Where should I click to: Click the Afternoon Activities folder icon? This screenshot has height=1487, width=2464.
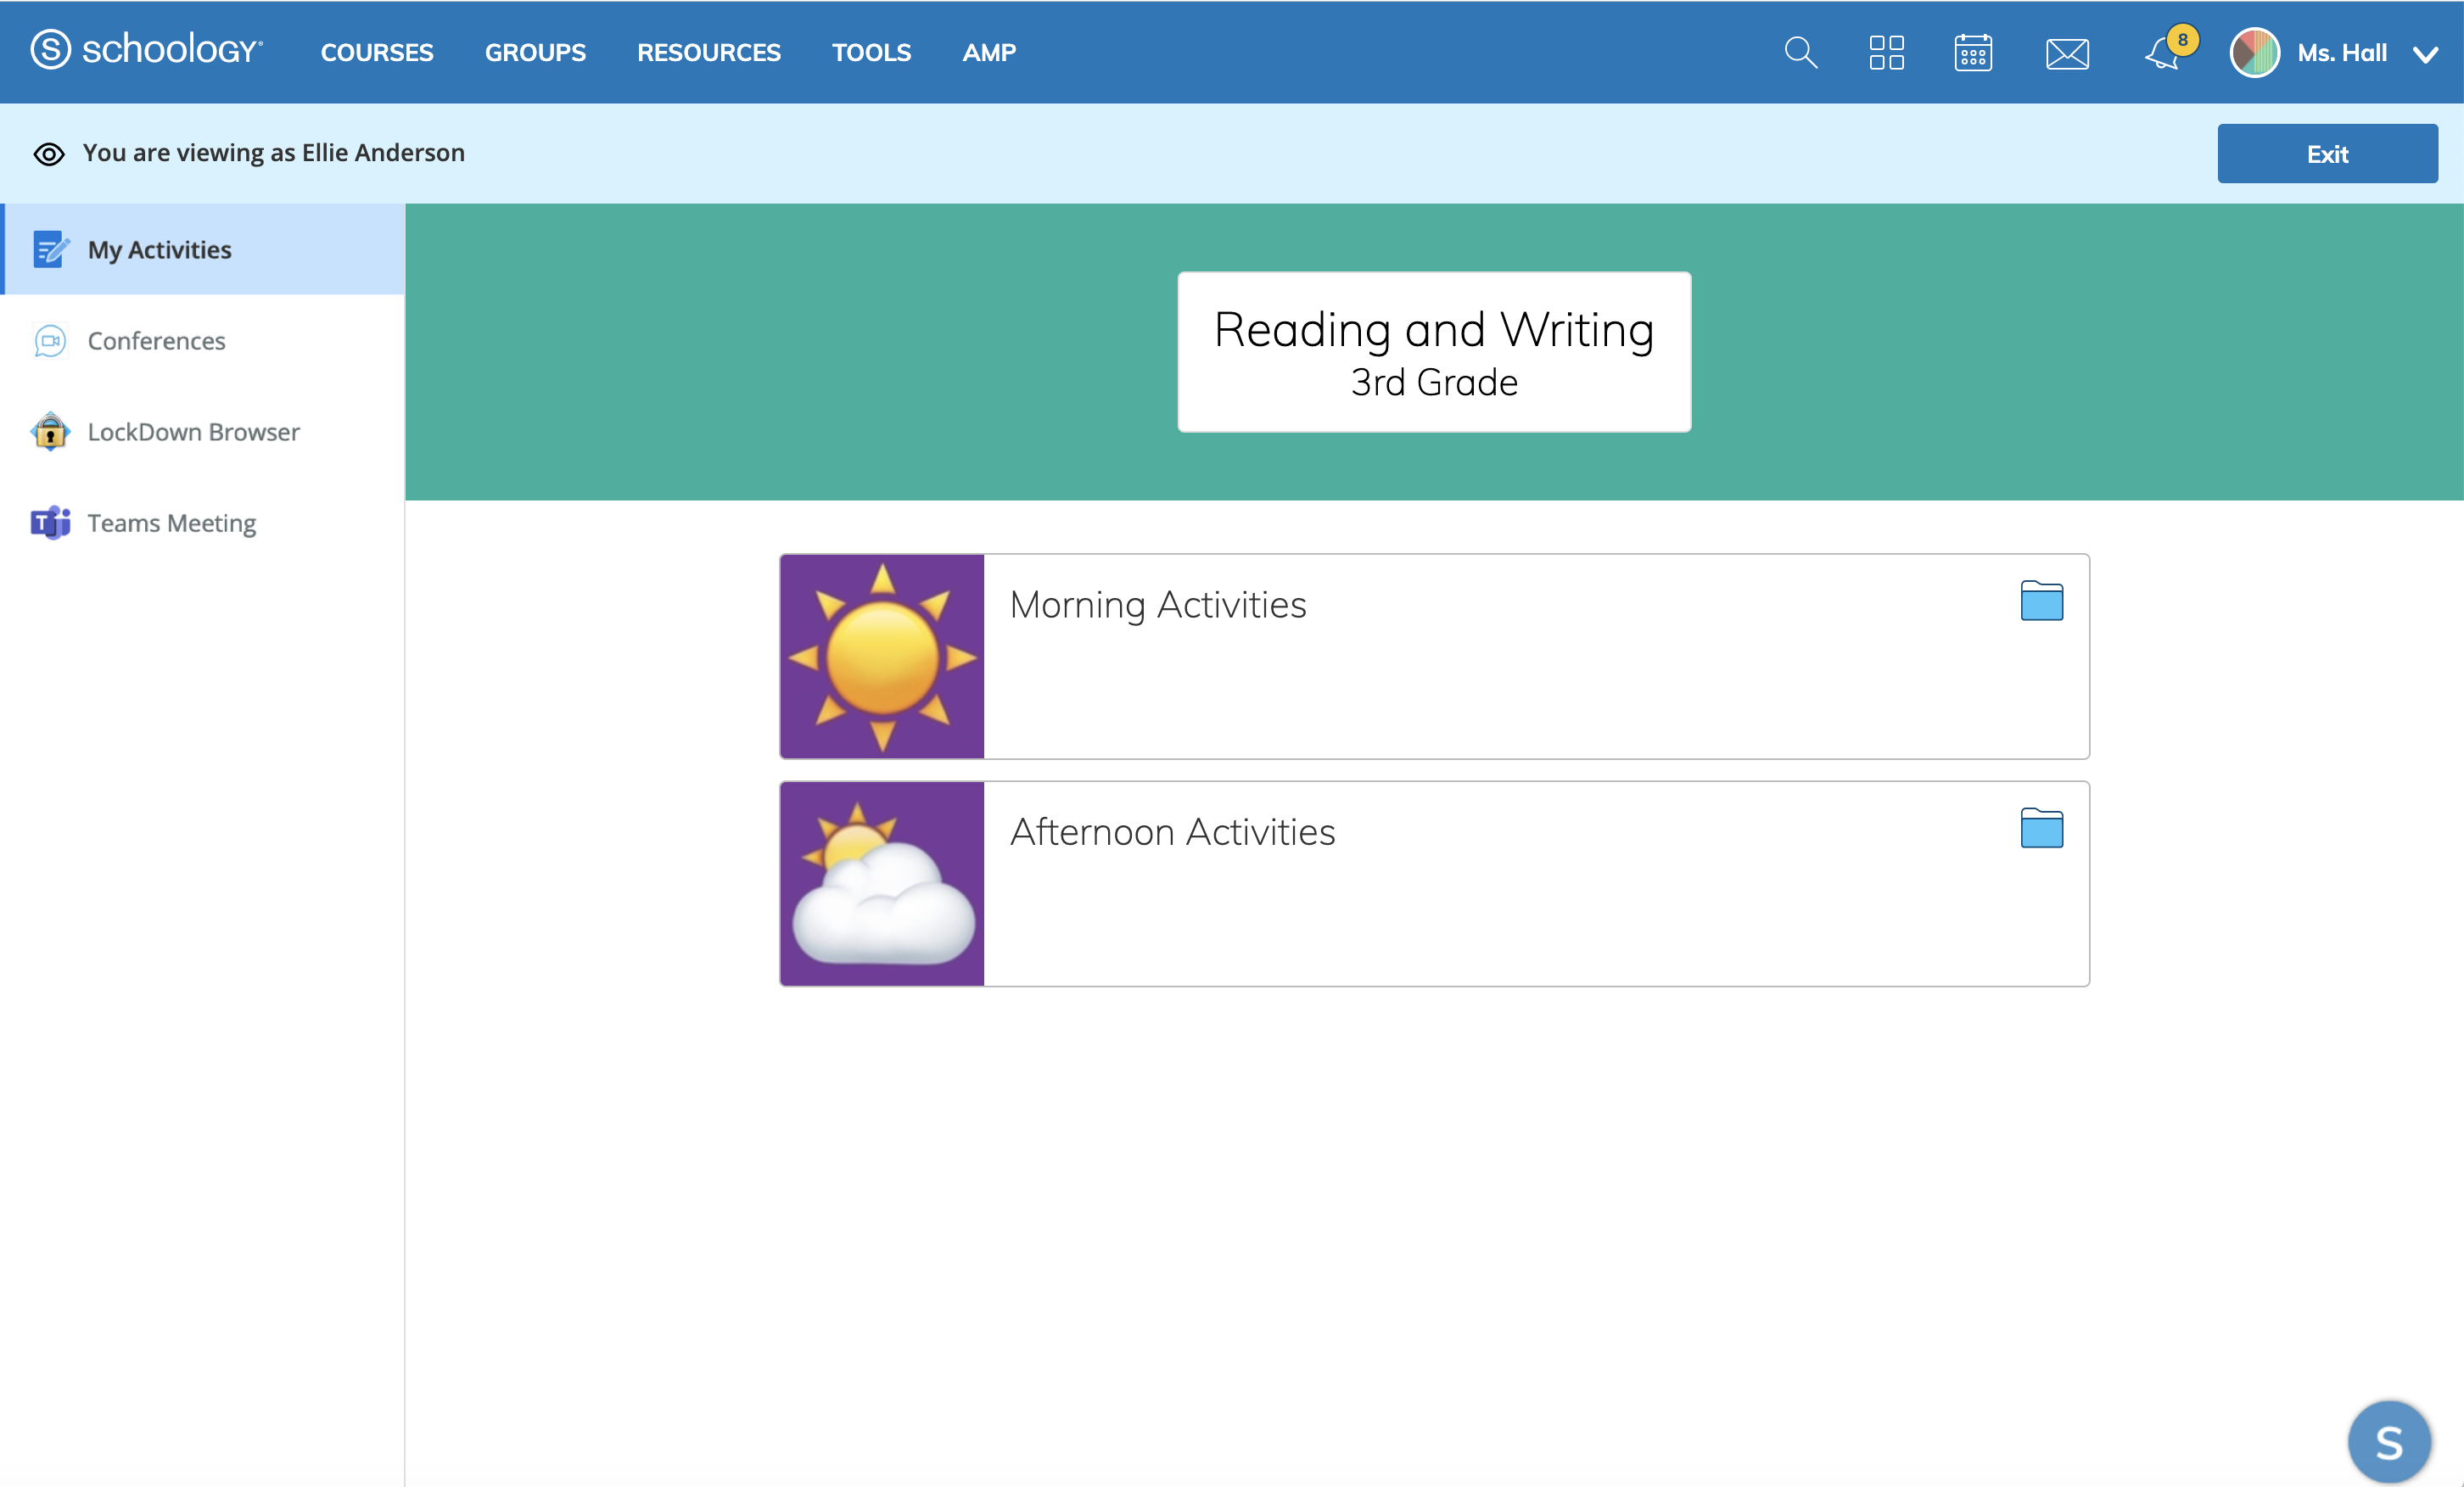[2041, 828]
